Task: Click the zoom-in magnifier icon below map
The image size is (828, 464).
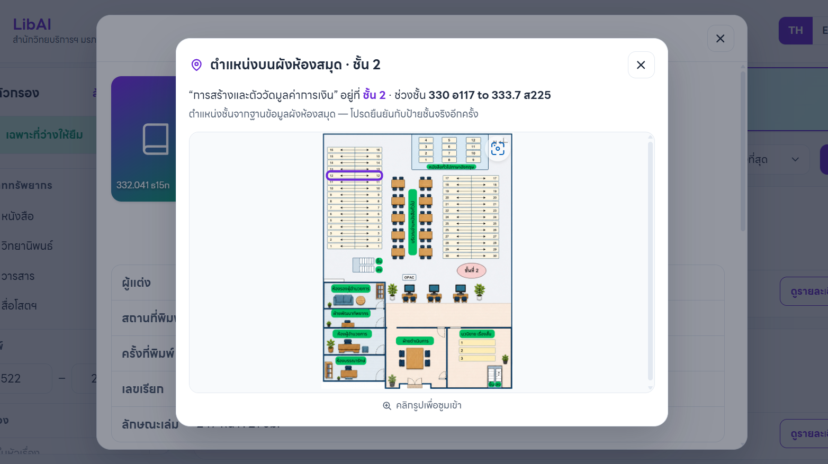Action: pos(387,406)
